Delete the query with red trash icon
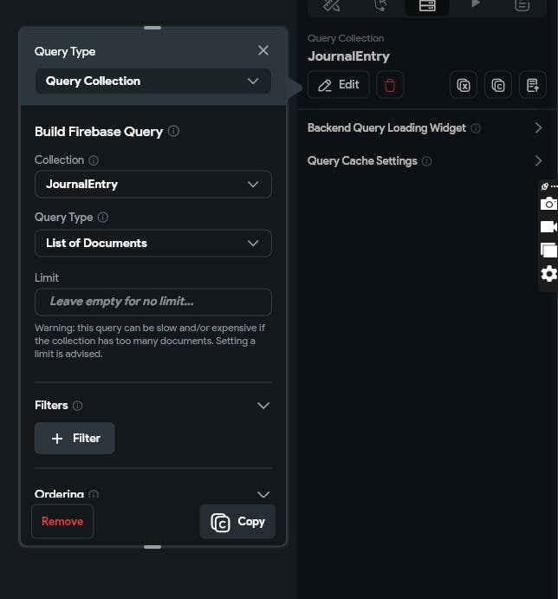The height and width of the screenshot is (599, 558). pos(390,85)
